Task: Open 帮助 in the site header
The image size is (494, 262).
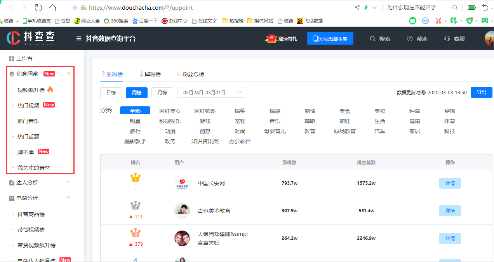Action: [x=417, y=39]
